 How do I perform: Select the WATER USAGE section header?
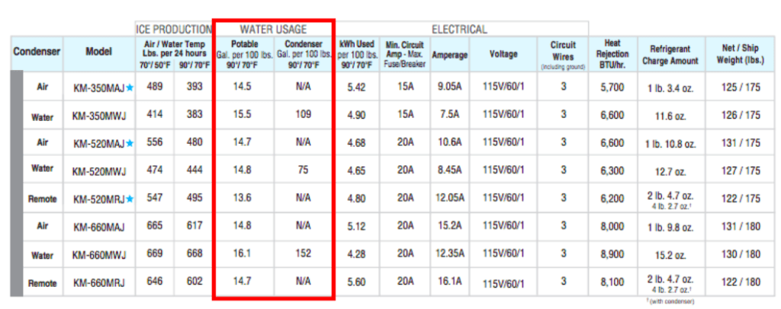point(273,30)
